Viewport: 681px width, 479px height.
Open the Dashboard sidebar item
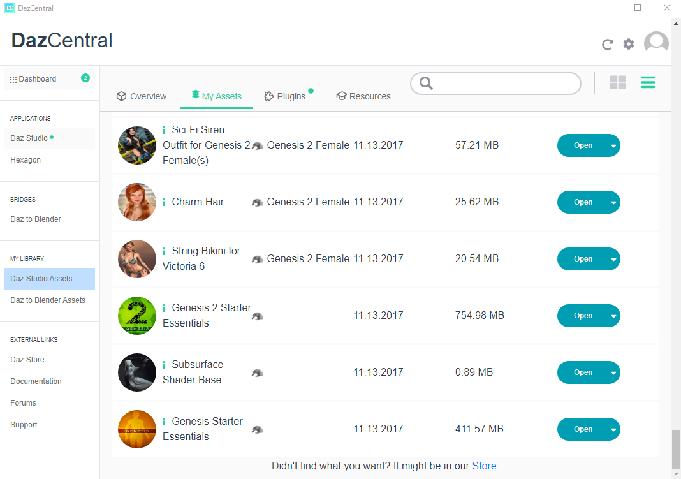click(x=50, y=79)
